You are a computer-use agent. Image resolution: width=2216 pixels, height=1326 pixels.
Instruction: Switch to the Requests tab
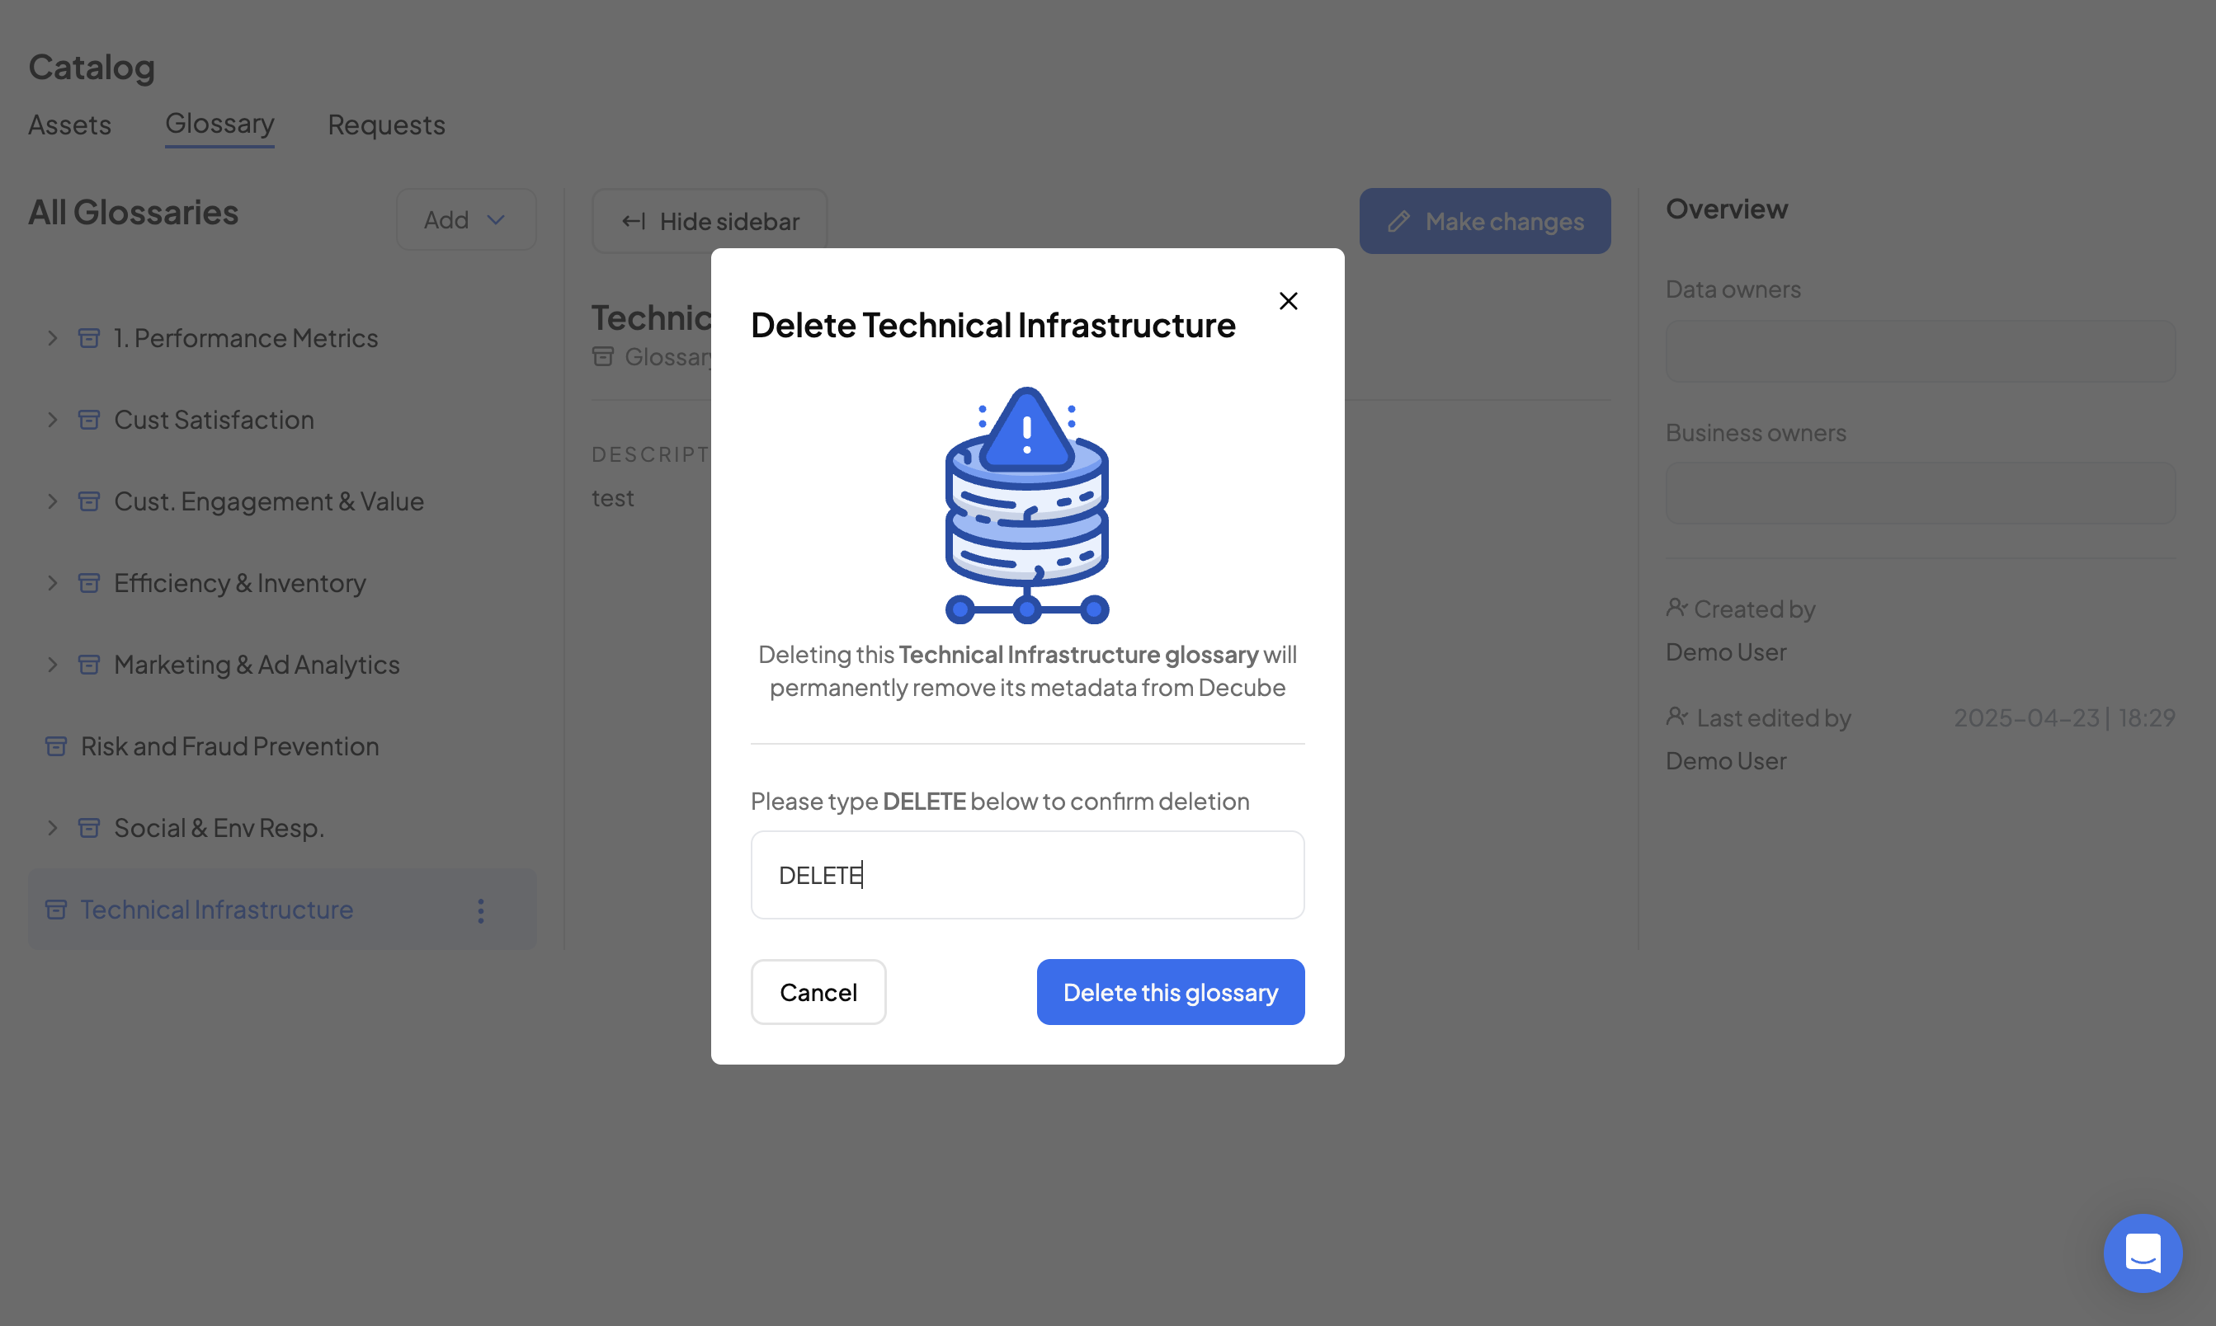click(x=386, y=125)
